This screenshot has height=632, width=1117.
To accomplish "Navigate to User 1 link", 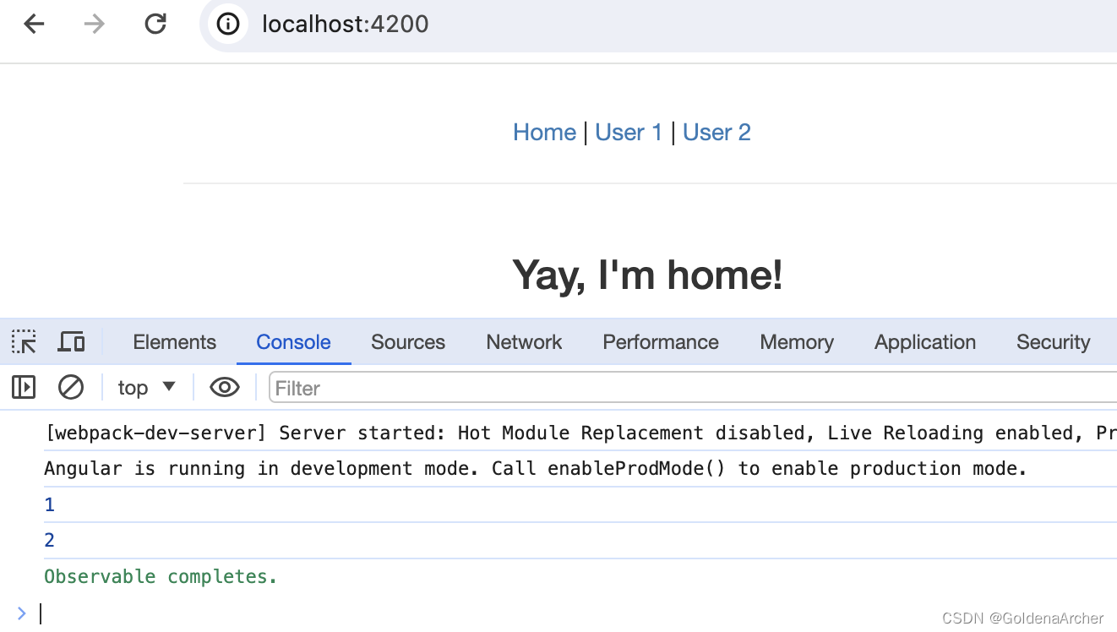I will [629, 133].
